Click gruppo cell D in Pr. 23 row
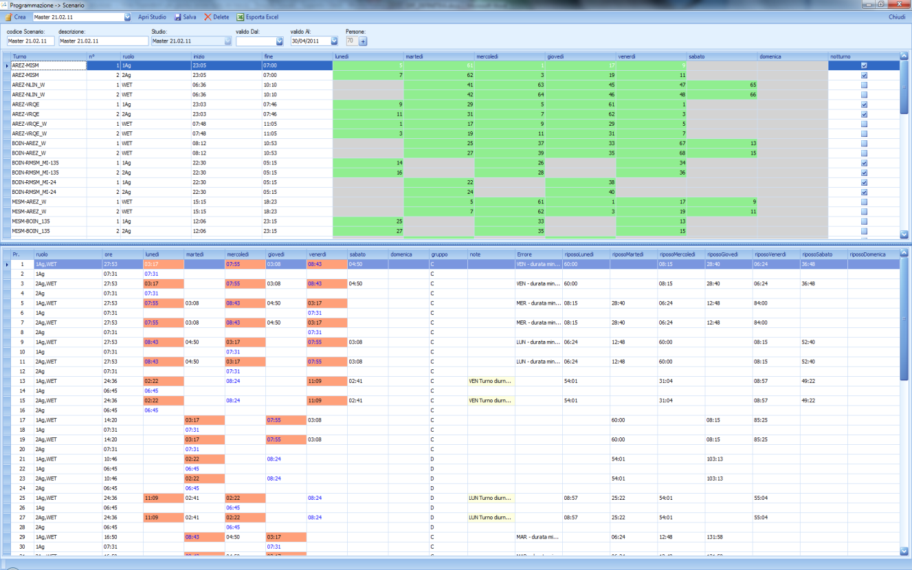The image size is (912, 570). (448, 479)
